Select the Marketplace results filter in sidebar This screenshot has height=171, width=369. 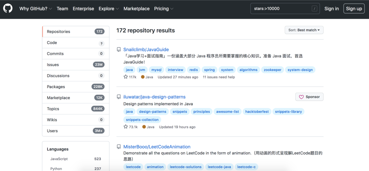coord(76,98)
